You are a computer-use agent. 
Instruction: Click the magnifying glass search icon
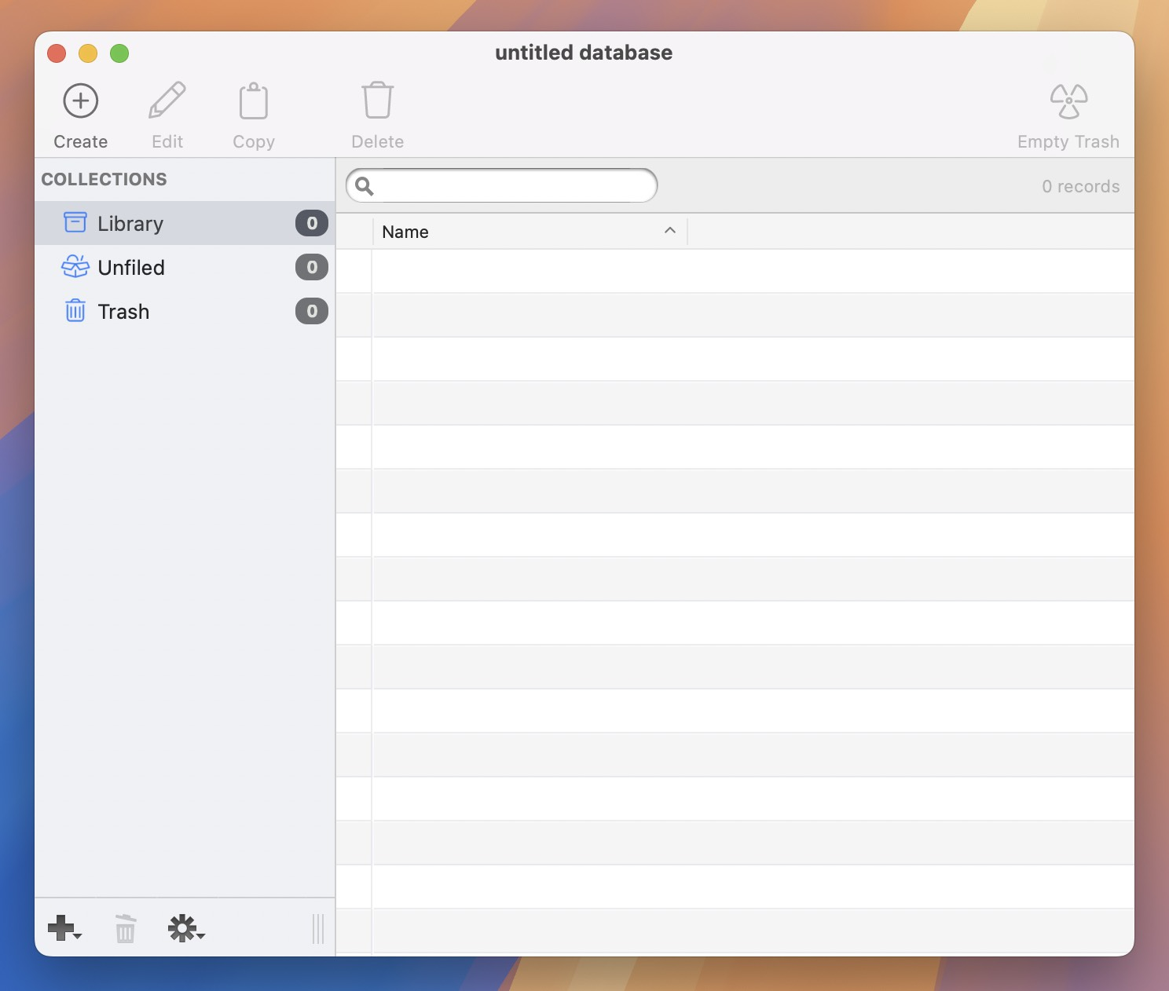pyautogui.click(x=365, y=186)
